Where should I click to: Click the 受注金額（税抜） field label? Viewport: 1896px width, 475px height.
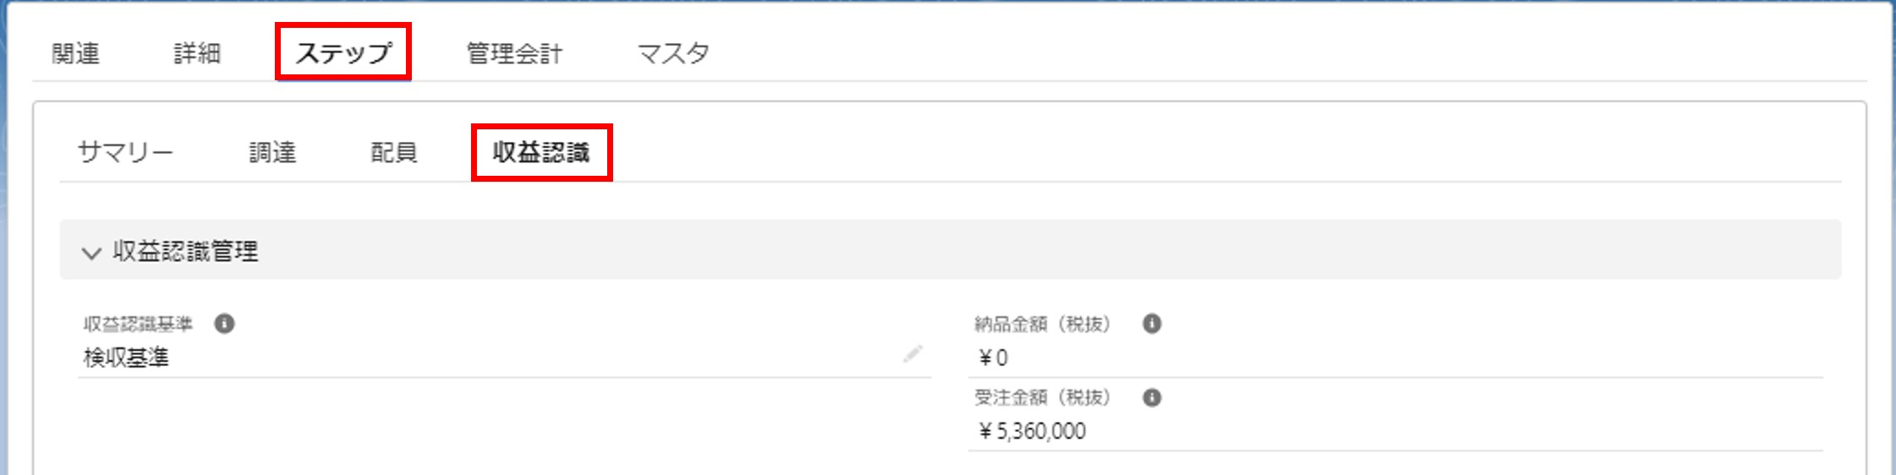tap(1043, 398)
